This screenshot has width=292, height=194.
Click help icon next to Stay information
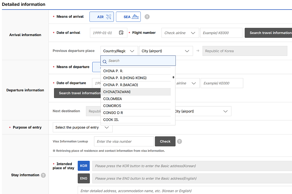[43, 175]
